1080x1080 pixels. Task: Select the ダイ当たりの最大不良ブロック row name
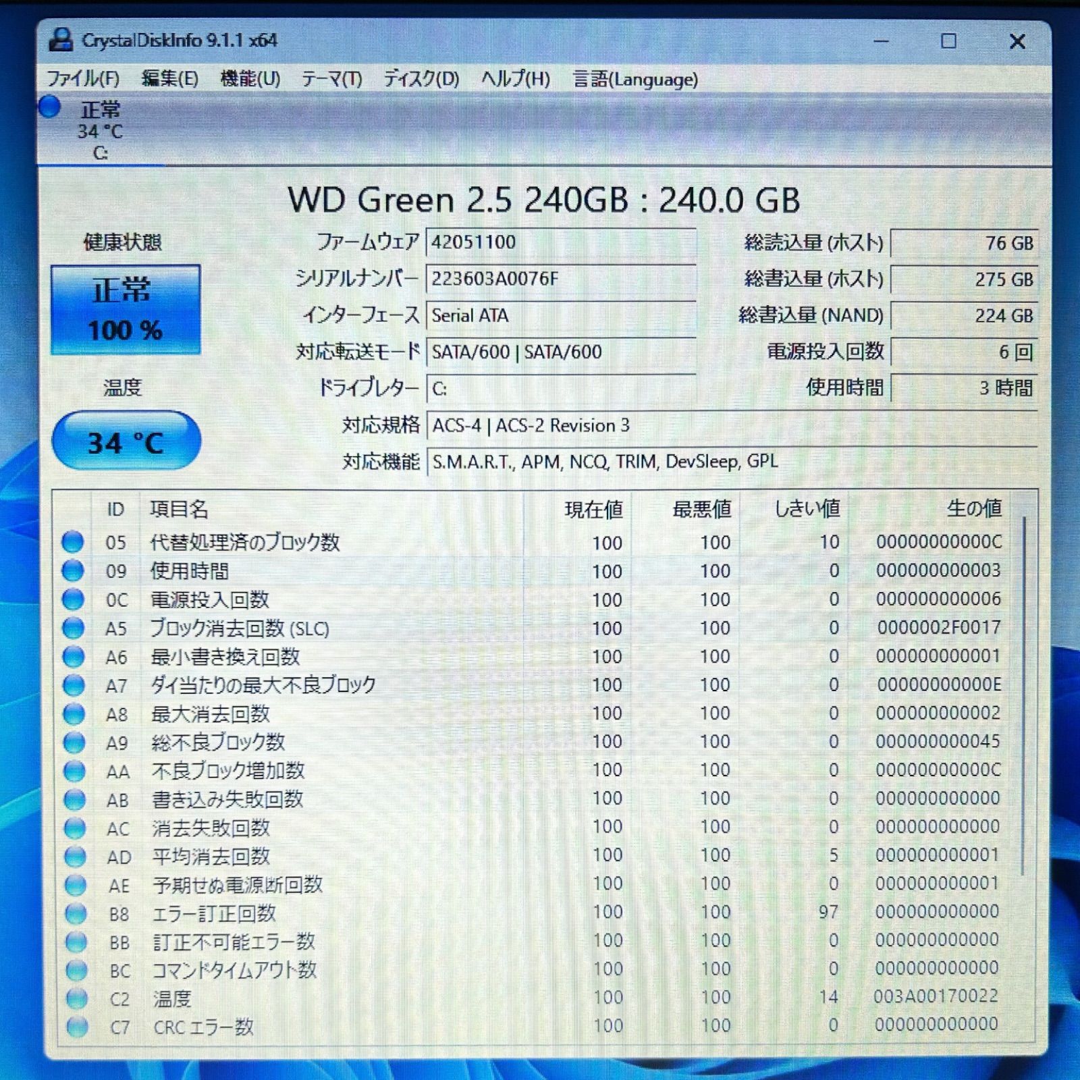point(263,685)
